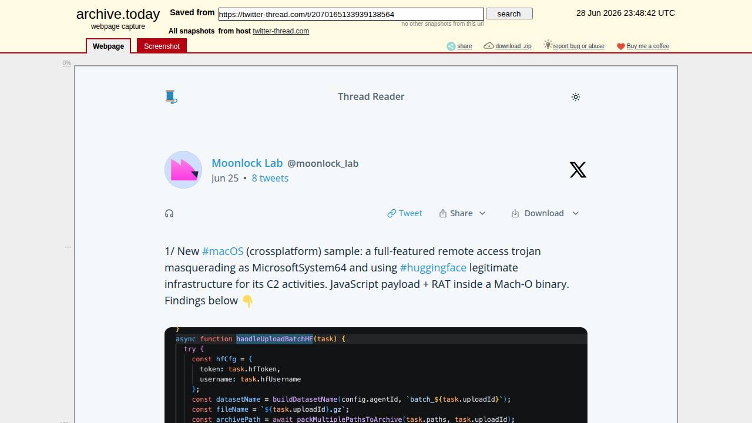This screenshot has width=752, height=423.
Task: Open the archive.today home link
Action: coord(118,14)
